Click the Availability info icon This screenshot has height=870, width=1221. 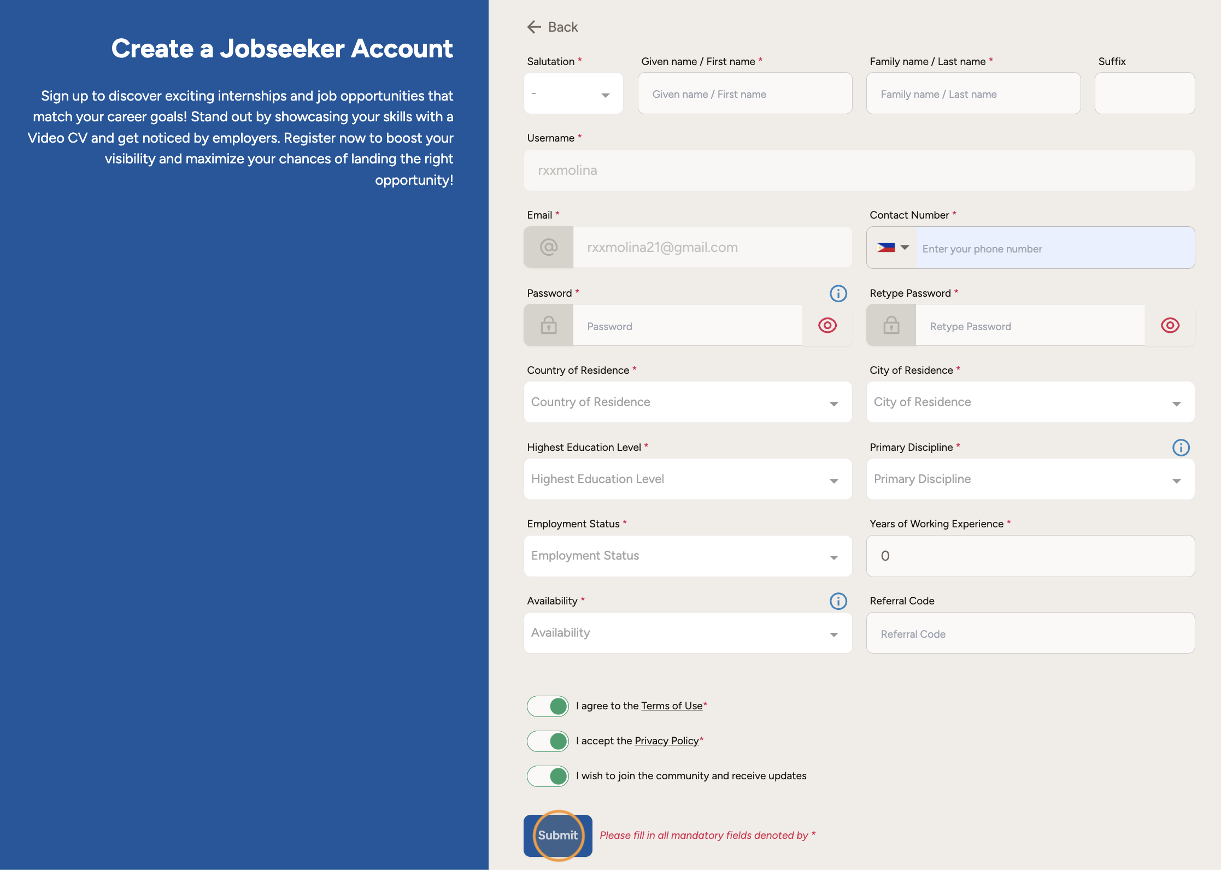pos(838,601)
